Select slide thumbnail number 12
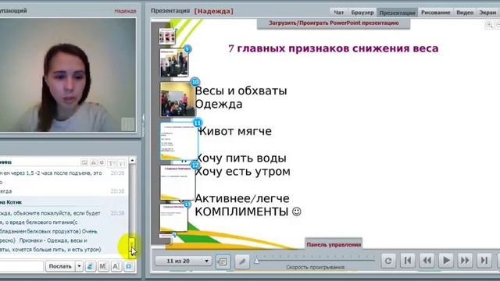Viewport: 500px width, 281px height. pyautogui.click(x=177, y=182)
